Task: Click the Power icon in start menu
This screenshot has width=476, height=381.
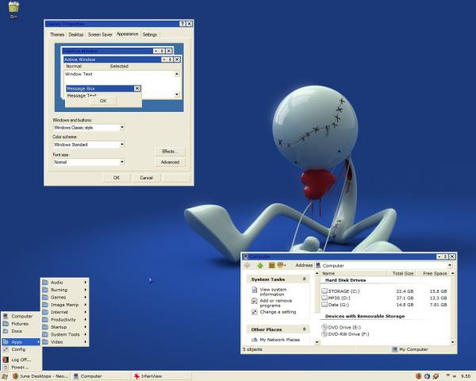Action: coord(6,368)
